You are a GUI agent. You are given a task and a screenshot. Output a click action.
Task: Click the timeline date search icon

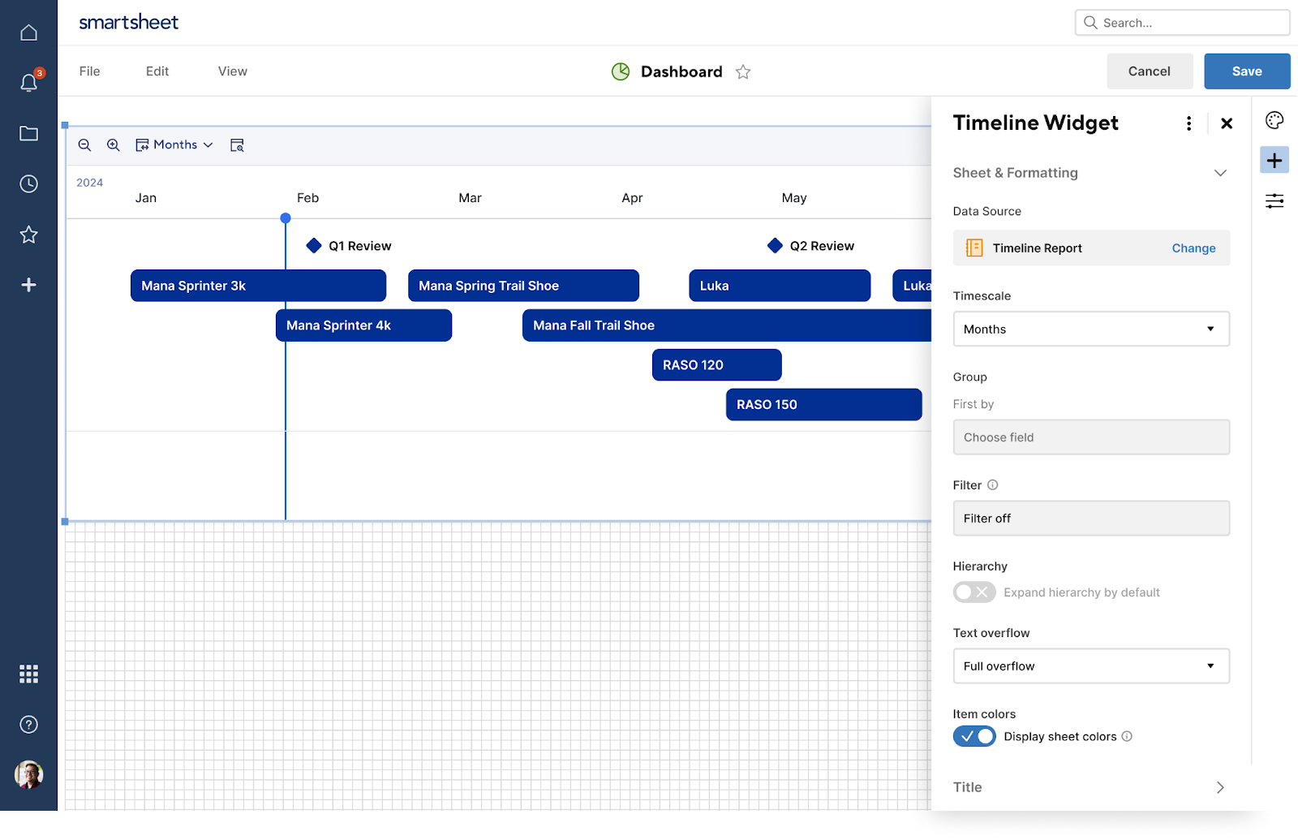[237, 145]
